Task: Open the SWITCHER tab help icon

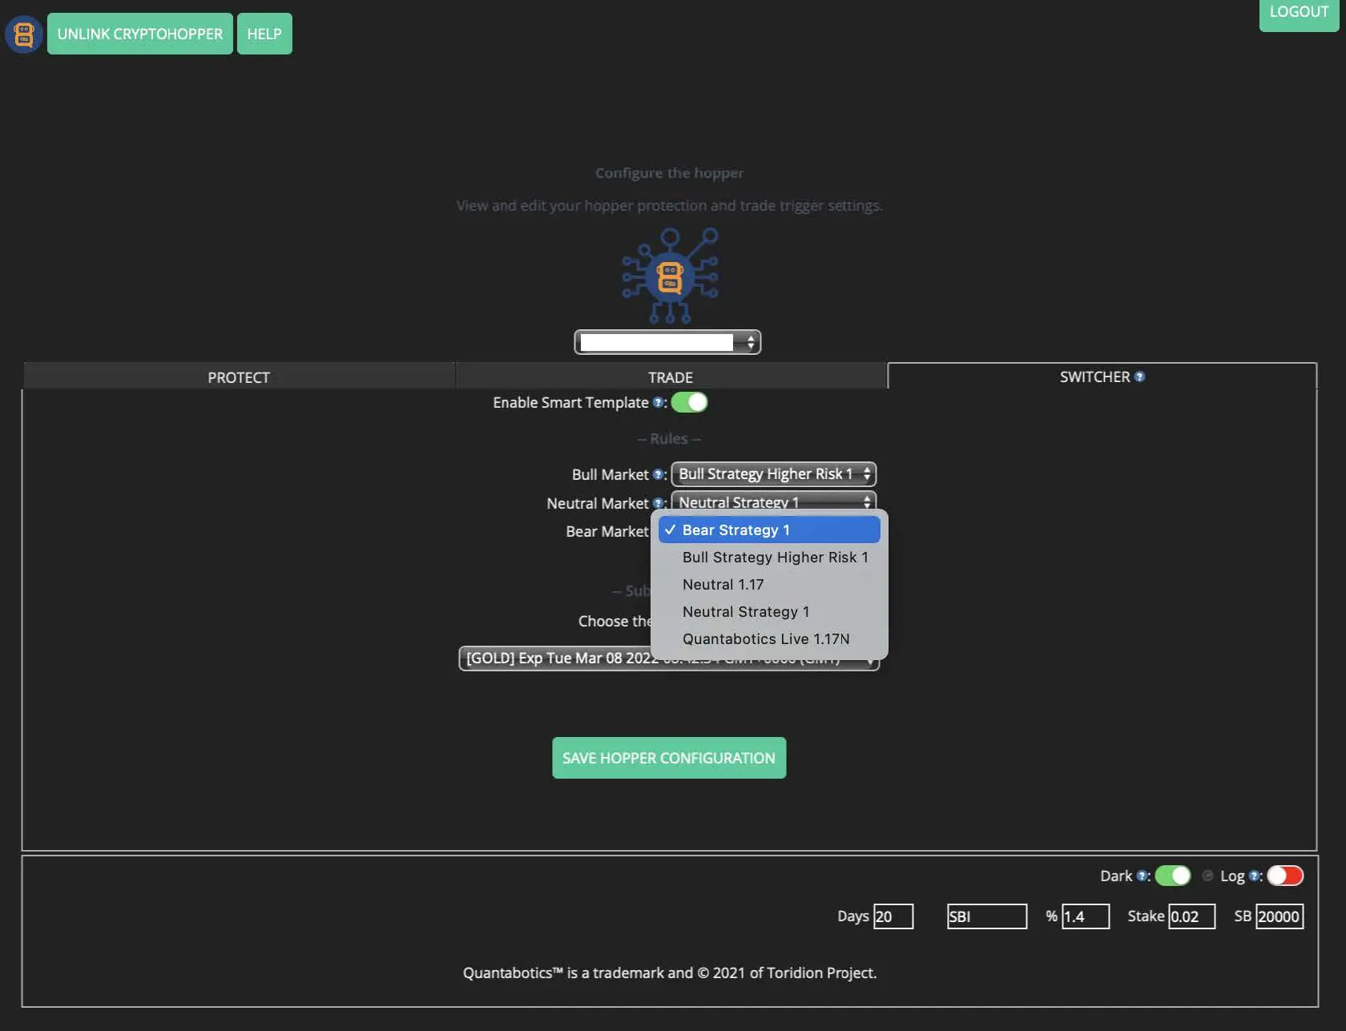Action: (1139, 377)
